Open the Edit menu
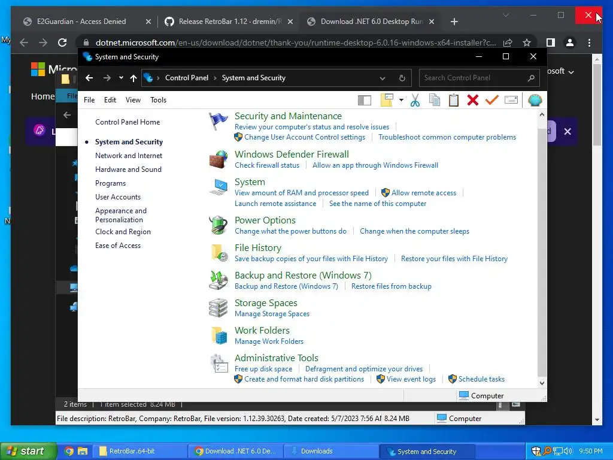 coord(110,100)
